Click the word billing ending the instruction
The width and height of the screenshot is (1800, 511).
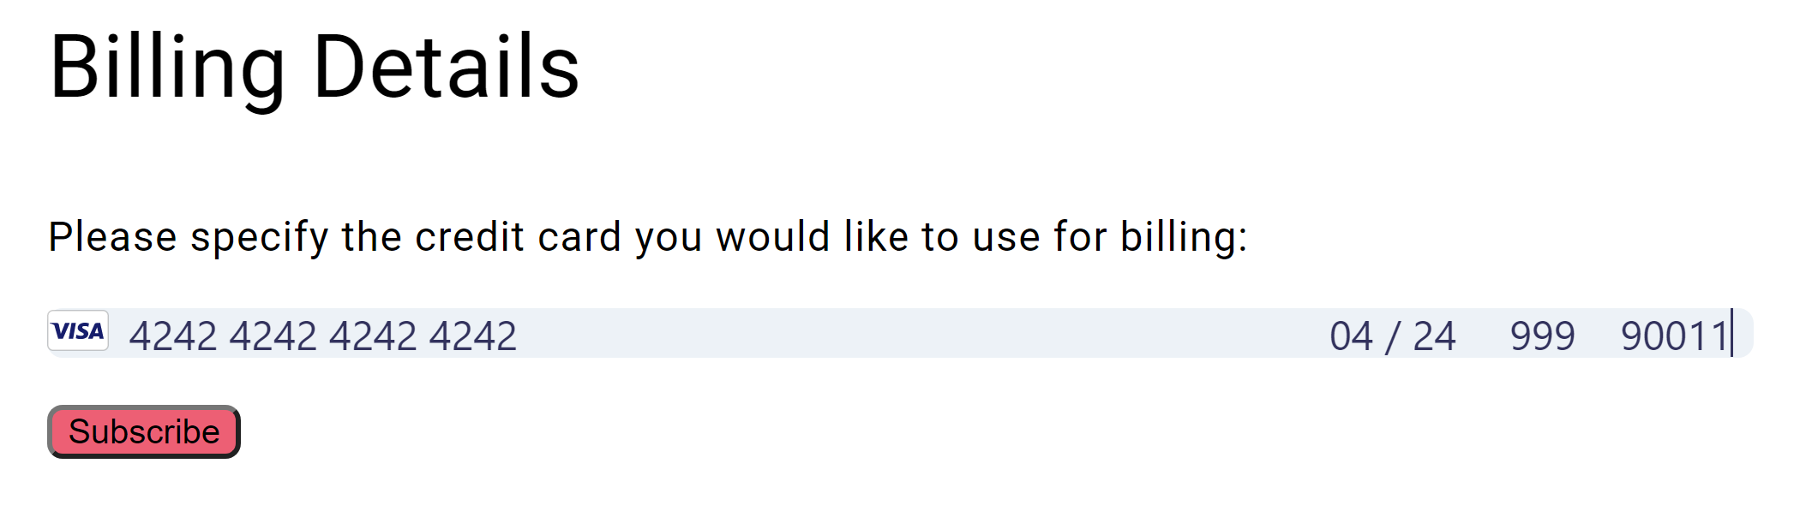click(1181, 237)
